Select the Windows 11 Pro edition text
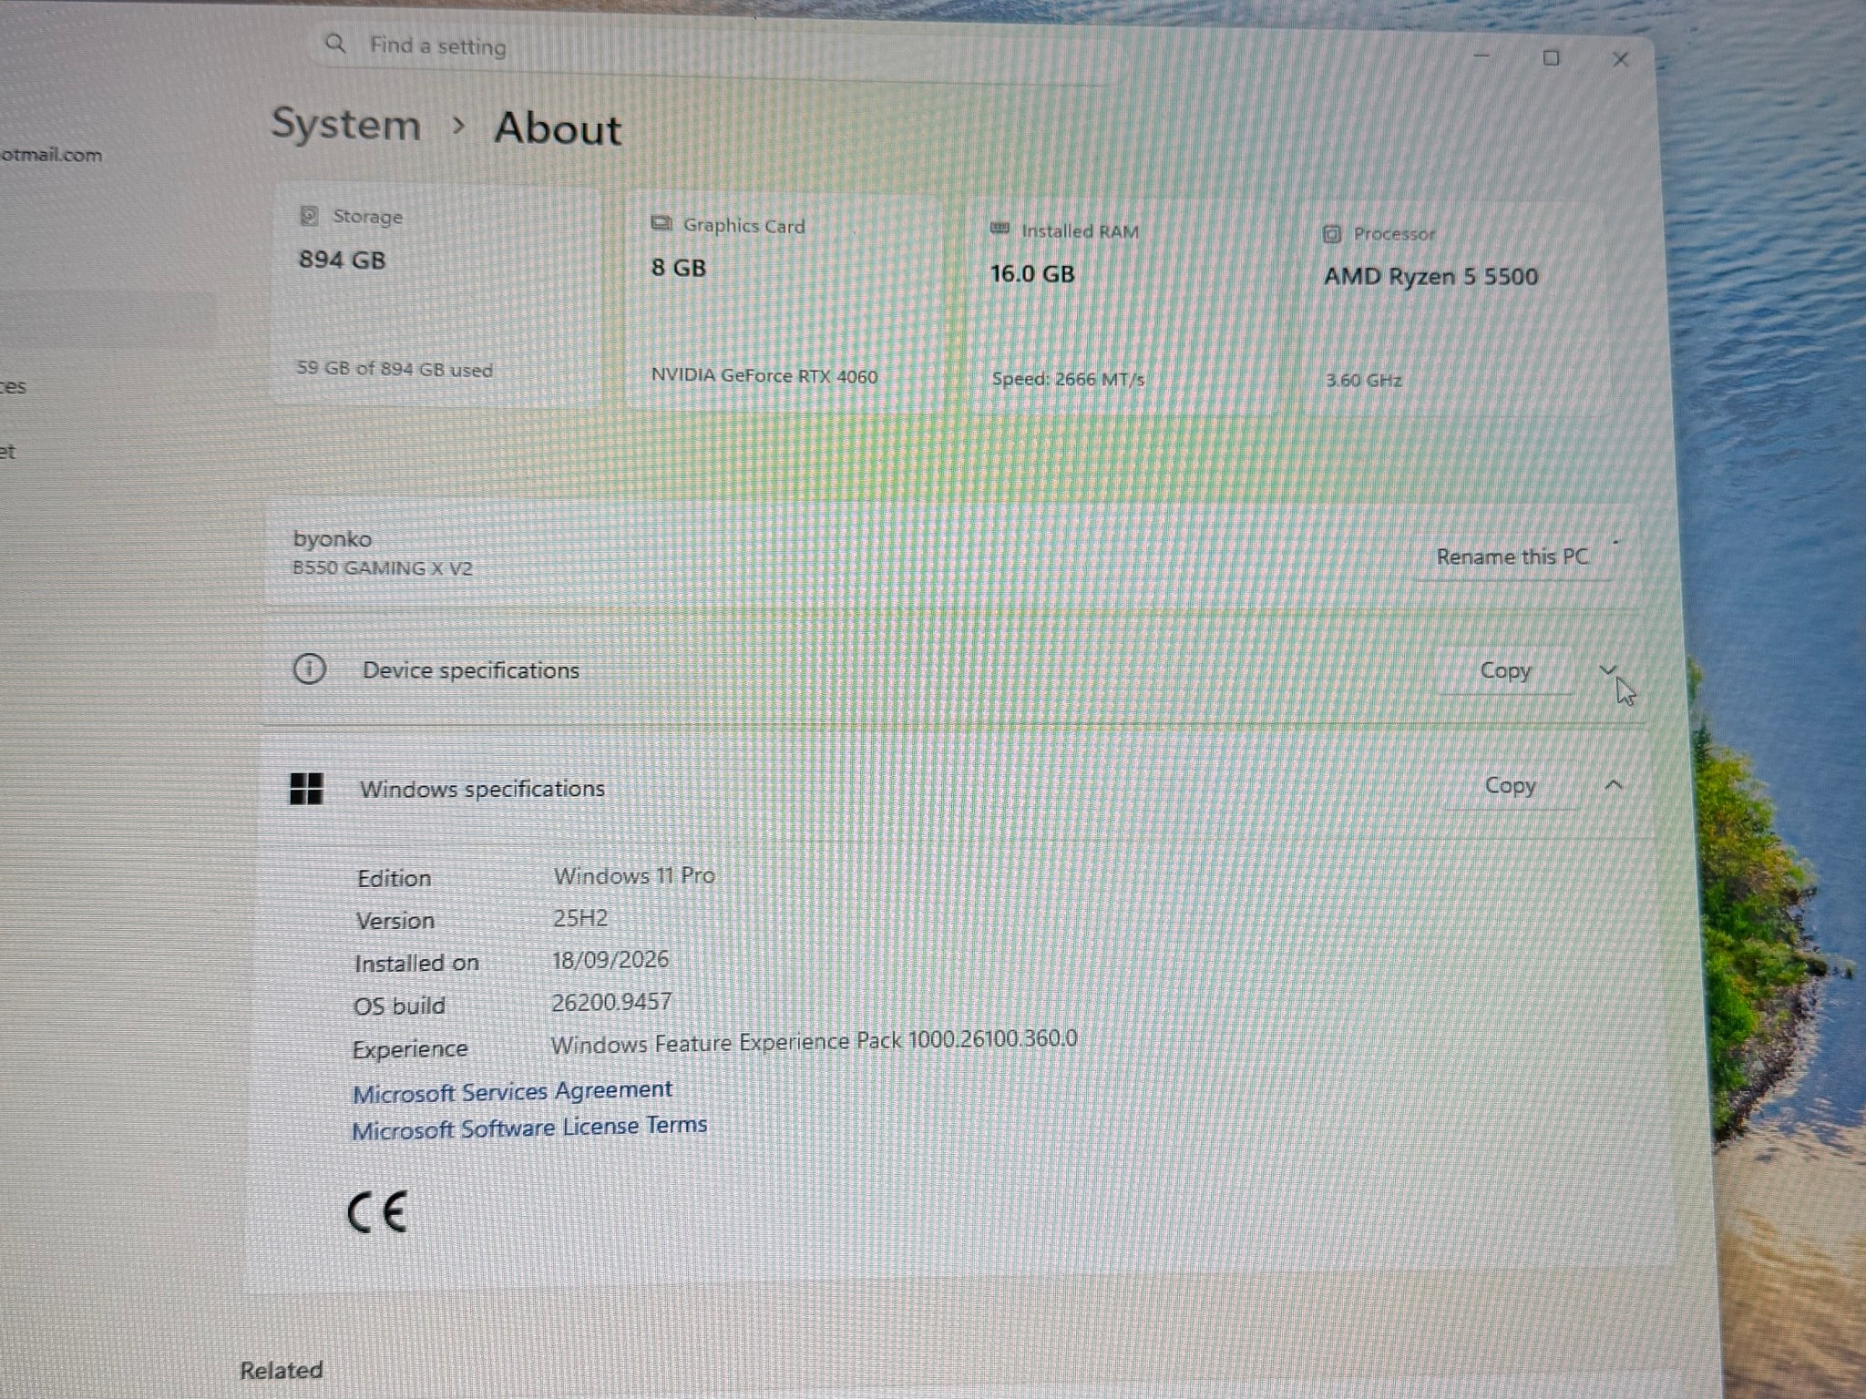 pos(634,875)
